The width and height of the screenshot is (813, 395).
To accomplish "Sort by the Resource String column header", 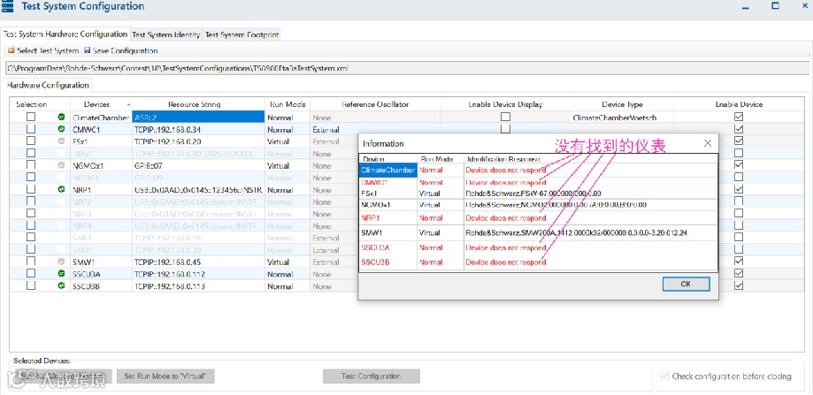I will 198,104.
